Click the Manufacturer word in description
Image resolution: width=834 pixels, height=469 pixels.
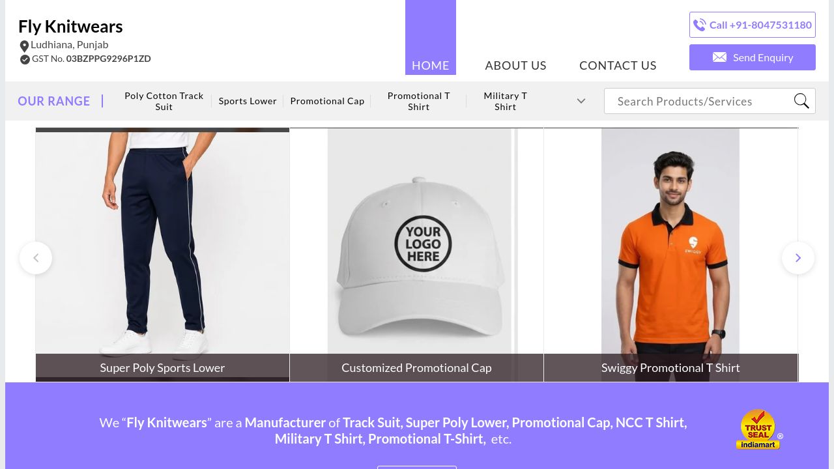click(x=285, y=422)
